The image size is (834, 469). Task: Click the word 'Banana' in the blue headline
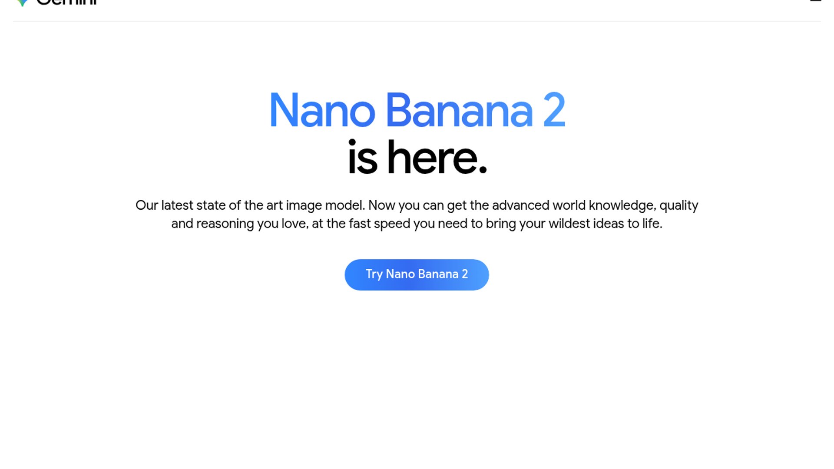click(459, 110)
